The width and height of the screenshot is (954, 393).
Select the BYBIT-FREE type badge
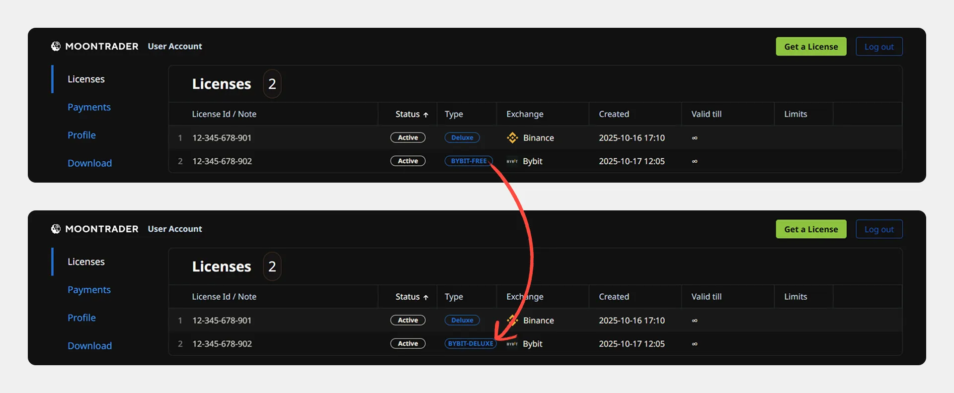pyautogui.click(x=468, y=161)
